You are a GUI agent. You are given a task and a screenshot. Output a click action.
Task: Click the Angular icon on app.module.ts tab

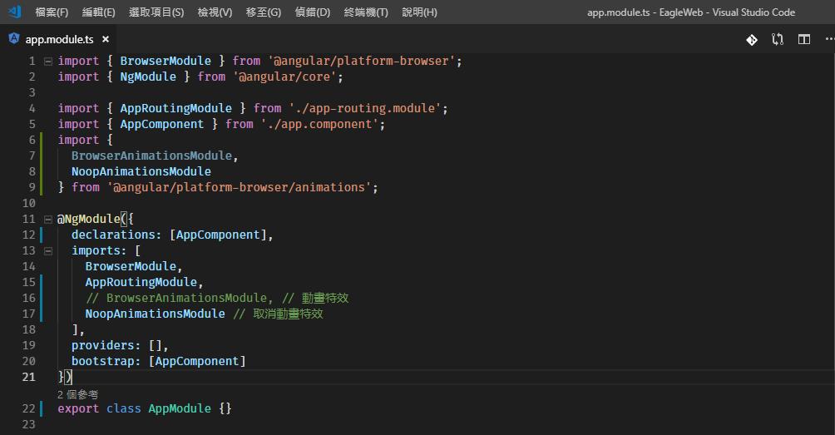[x=14, y=38]
